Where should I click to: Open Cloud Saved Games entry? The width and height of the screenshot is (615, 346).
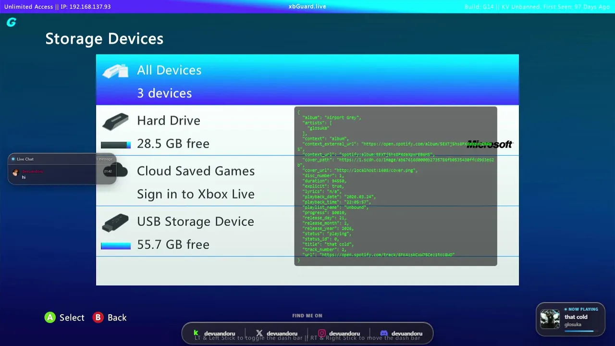(307, 181)
